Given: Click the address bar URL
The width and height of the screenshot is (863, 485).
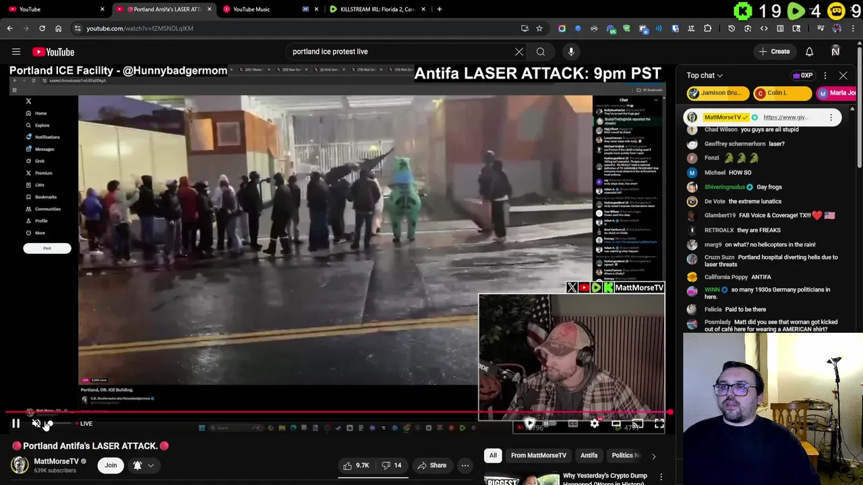Looking at the screenshot, I should point(140,28).
